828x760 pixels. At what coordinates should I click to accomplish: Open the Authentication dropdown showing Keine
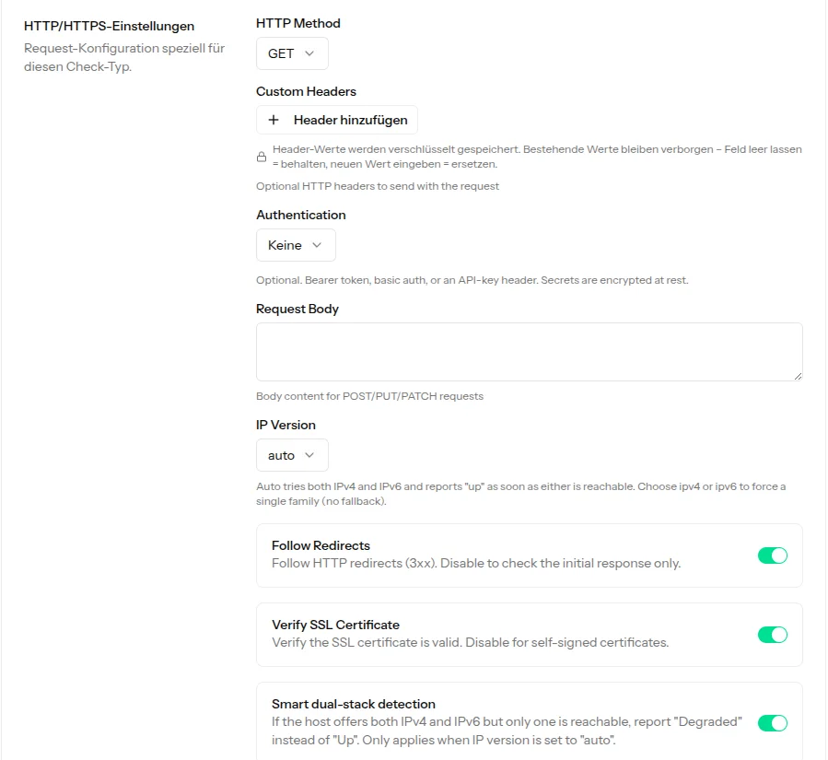pyautogui.click(x=296, y=245)
